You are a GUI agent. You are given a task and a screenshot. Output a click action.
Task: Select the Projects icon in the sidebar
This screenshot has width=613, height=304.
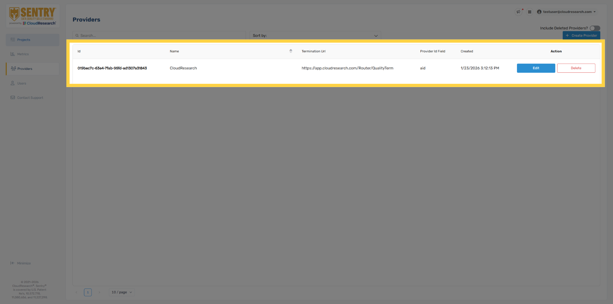click(x=13, y=40)
